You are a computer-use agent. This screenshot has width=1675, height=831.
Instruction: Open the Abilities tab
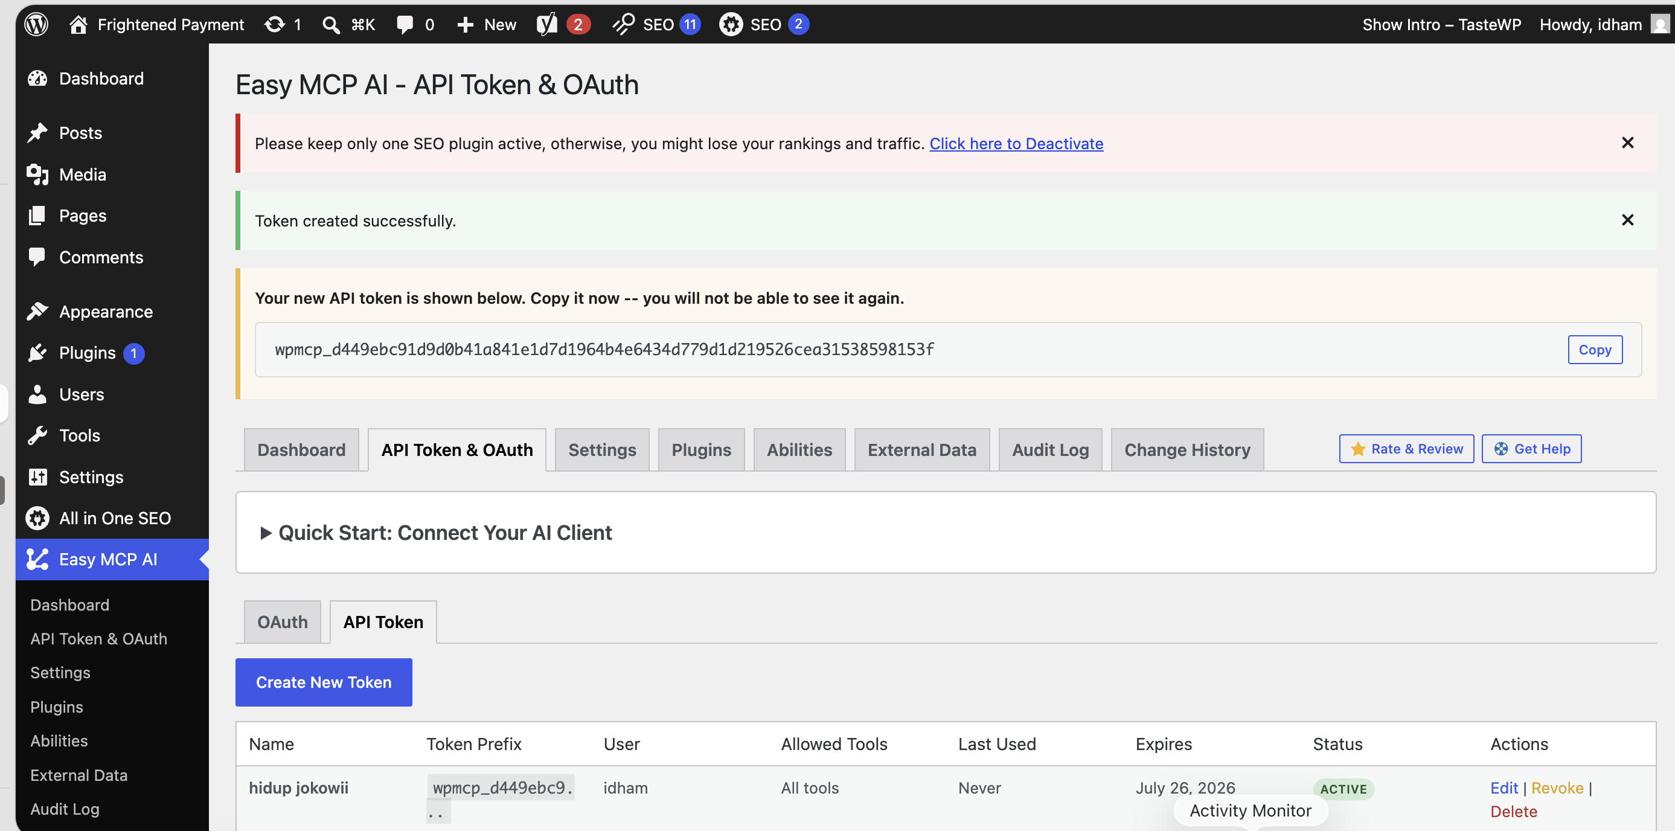pos(799,449)
